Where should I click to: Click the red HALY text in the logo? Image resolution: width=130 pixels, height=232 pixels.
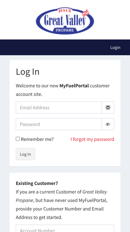pos(65,11)
